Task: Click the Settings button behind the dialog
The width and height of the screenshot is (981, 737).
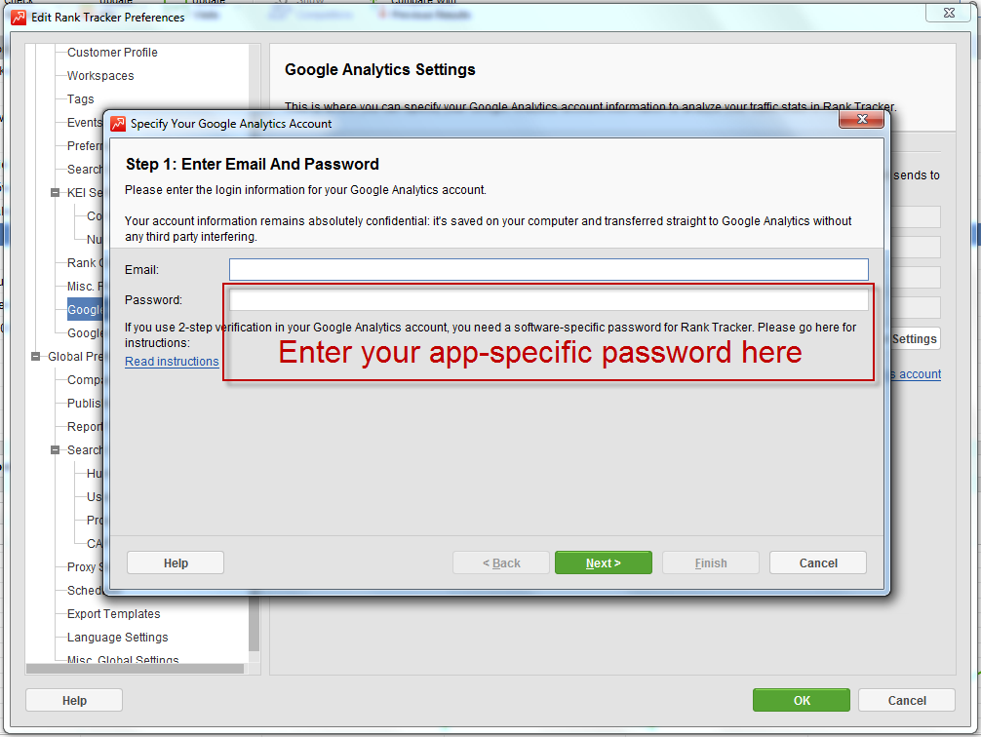Action: [914, 339]
